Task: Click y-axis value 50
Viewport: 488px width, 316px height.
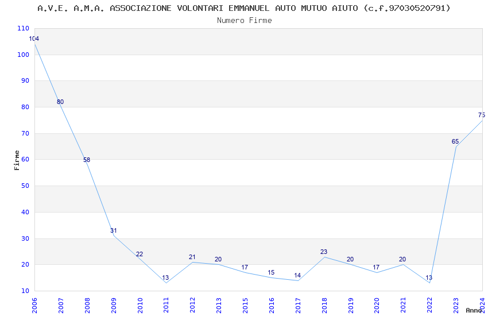Action: coord(25,186)
